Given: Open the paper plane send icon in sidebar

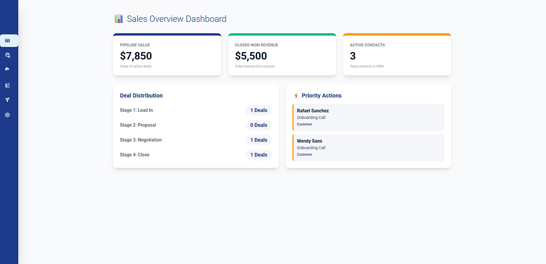Looking at the screenshot, I should [7, 100].
